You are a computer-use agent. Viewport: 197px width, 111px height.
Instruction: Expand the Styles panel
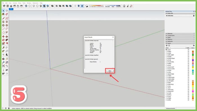click(180, 37)
